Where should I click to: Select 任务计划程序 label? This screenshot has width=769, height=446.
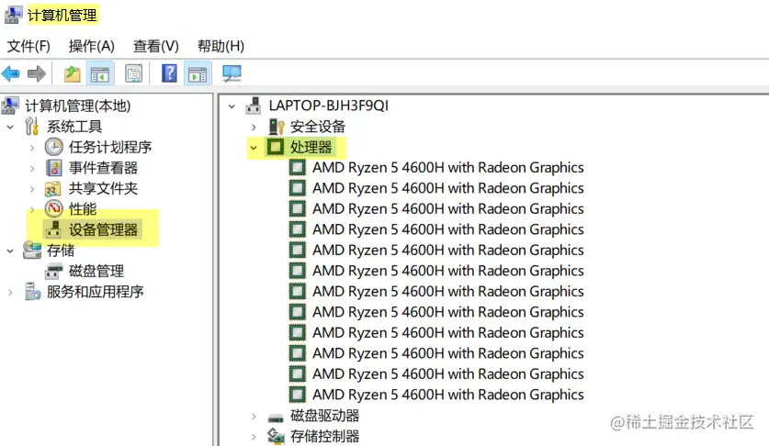coord(110,147)
